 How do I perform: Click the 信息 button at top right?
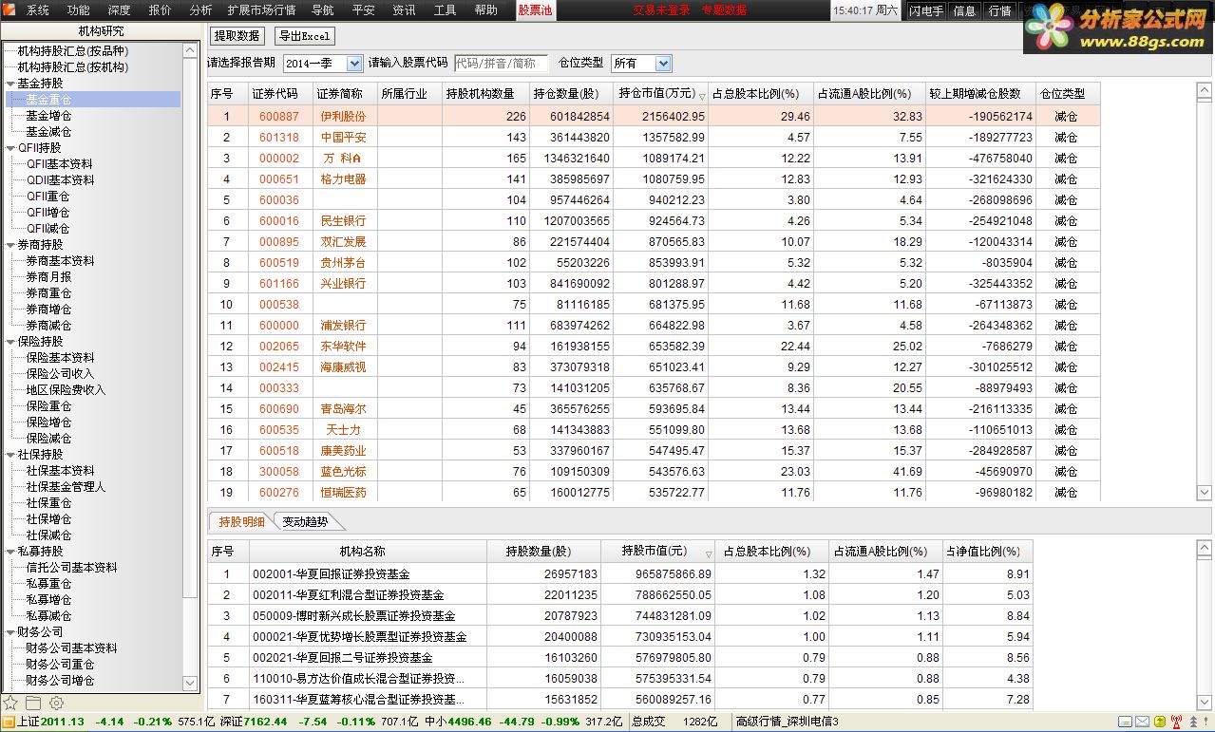pos(964,11)
